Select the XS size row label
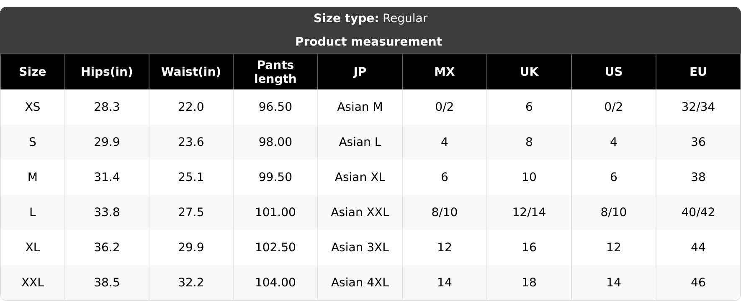 click(x=33, y=107)
